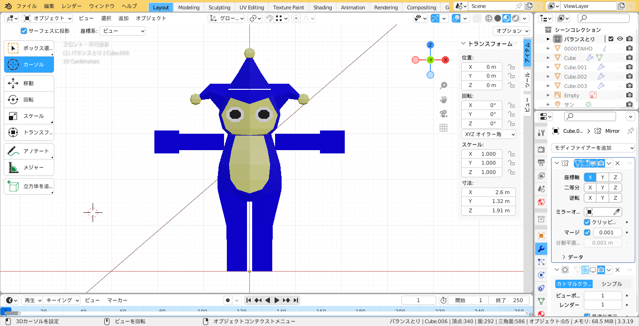Select the Annotate (アノテート) tool
639x326 pixels.
pos(29,151)
